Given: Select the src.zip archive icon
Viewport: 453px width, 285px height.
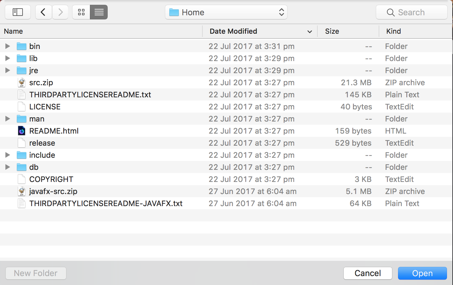Looking at the screenshot, I should [x=22, y=83].
